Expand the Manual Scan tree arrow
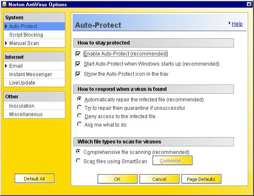This screenshot has width=254, height=196. tap(6, 43)
